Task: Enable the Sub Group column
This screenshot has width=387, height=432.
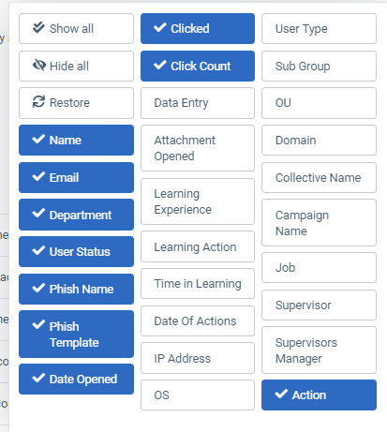Action: pyautogui.click(x=319, y=66)
